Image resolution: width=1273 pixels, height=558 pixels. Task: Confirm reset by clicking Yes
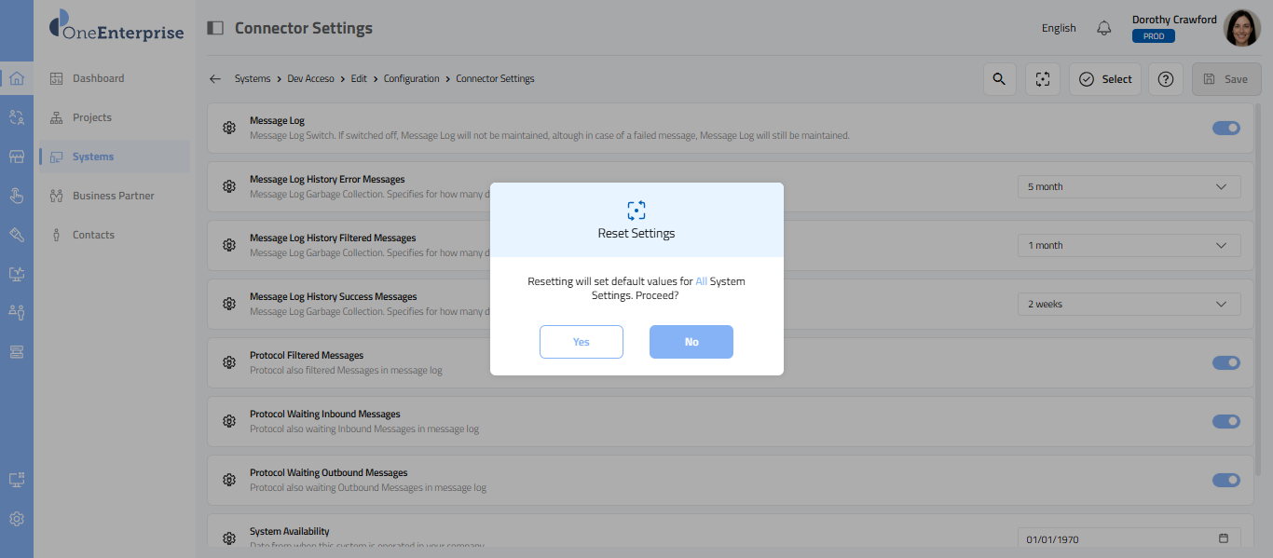(581, 342)
